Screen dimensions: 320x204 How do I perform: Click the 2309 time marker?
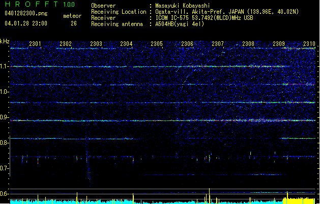tap(279, 44)
